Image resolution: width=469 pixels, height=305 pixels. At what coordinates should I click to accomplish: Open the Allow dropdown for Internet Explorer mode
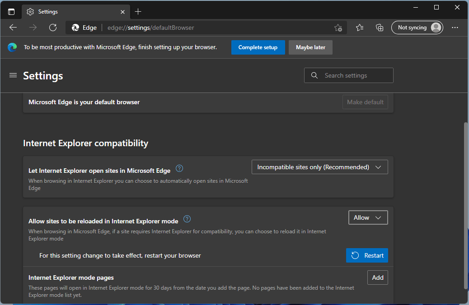(368, 217)
